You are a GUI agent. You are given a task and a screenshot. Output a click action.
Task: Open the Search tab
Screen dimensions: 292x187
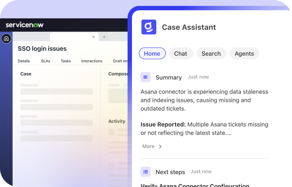(211, 53)
